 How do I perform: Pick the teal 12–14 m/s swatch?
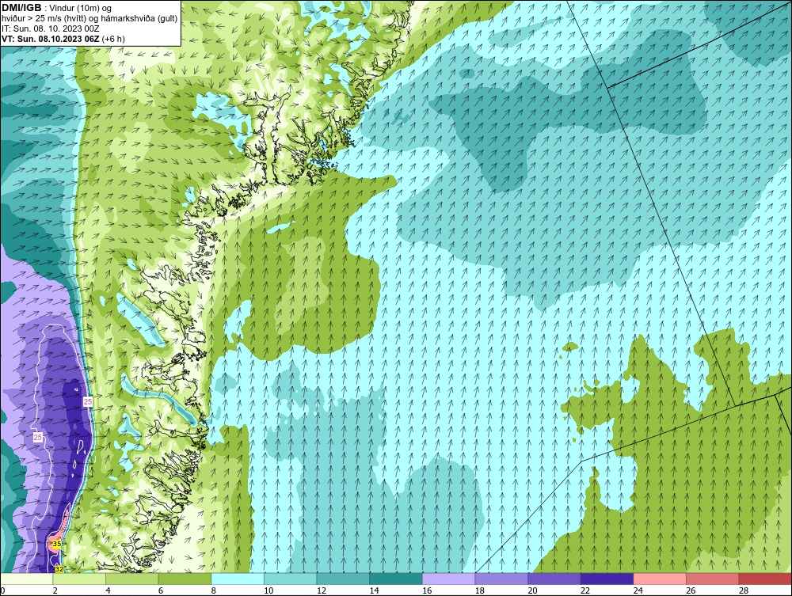click(343, 579)
